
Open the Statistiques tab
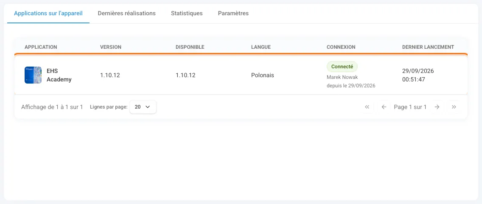(187, 13)
